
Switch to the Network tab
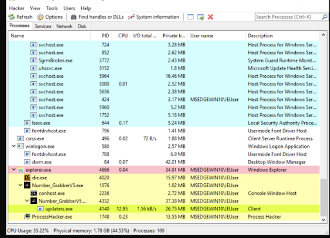point(64,26)
